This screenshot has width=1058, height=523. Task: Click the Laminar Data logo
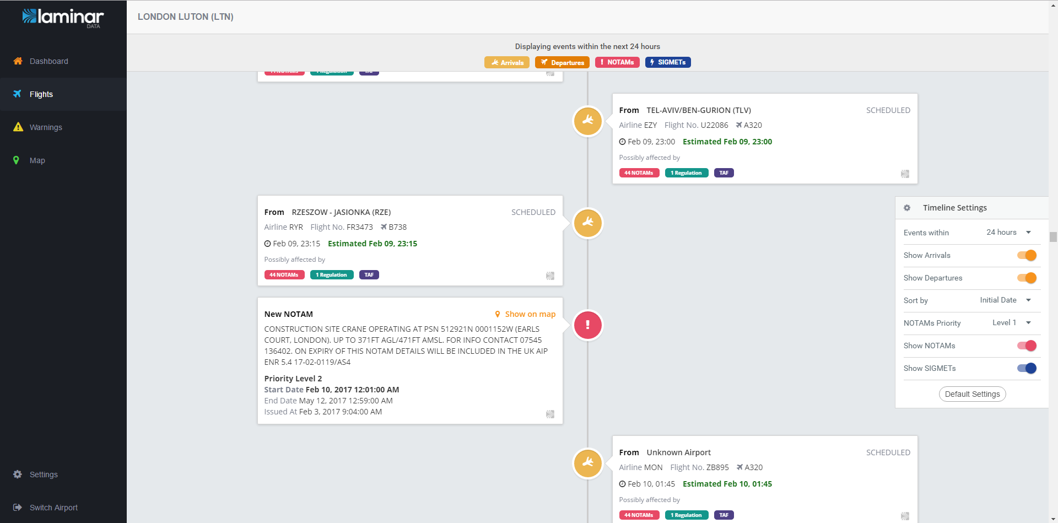pos(63,18)
